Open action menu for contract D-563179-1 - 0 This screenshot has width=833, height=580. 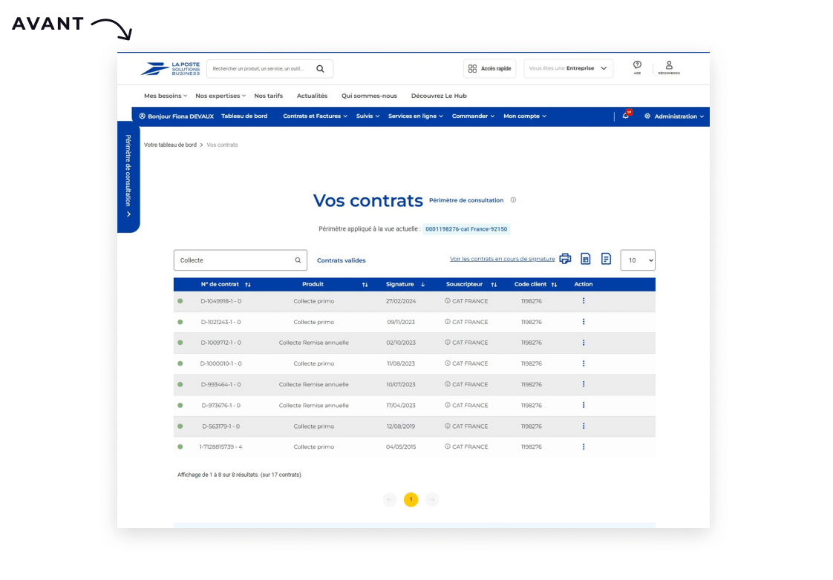coord(584,426)
